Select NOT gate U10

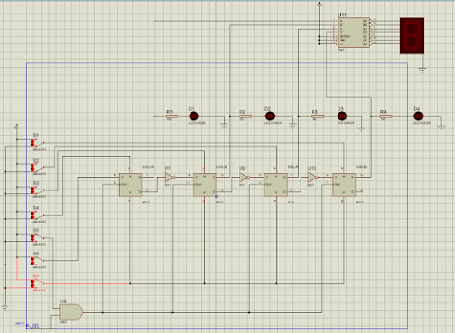pyautogui.click(x=313, y=178)
